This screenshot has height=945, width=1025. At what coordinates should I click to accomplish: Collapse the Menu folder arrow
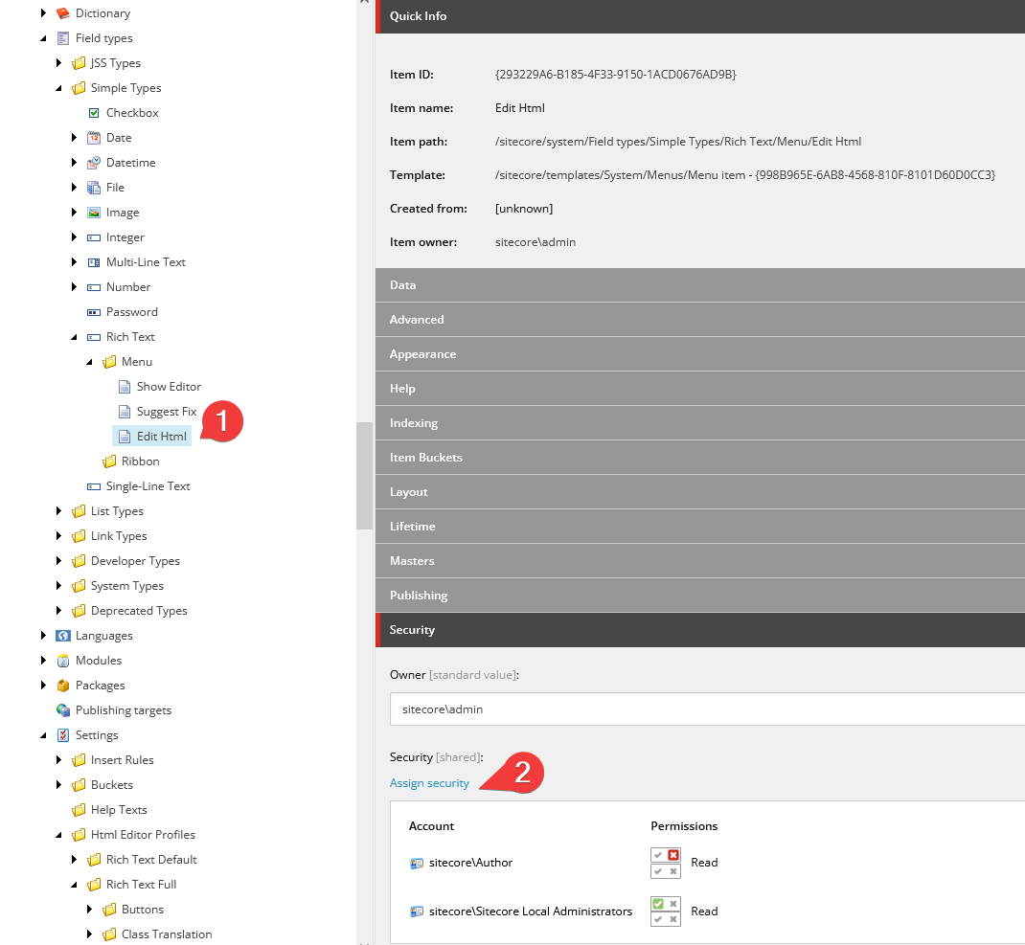coord(89,362)
